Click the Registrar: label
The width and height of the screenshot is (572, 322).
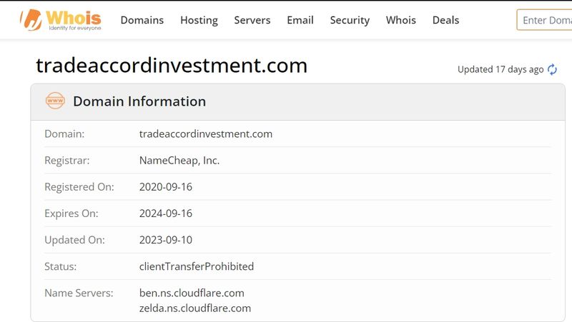tap(66, 160)
